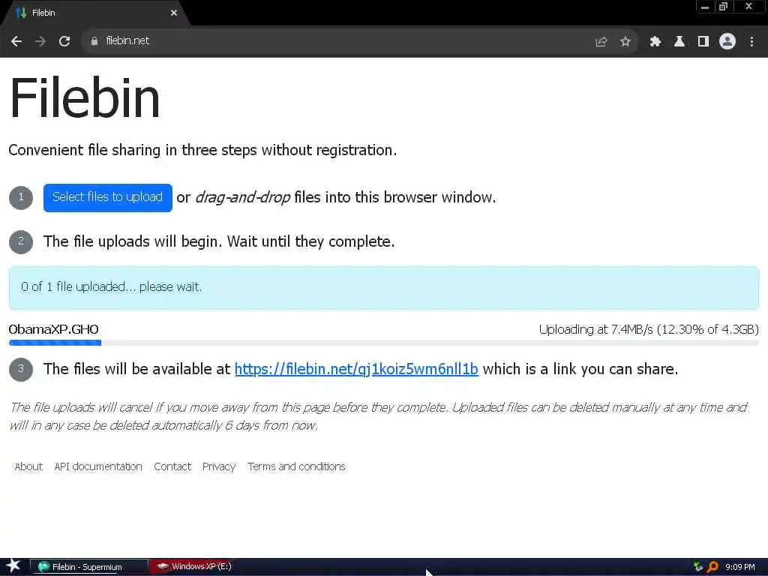
Task: Toggle the browser side panel icon
Action: (x=703, y=42)
